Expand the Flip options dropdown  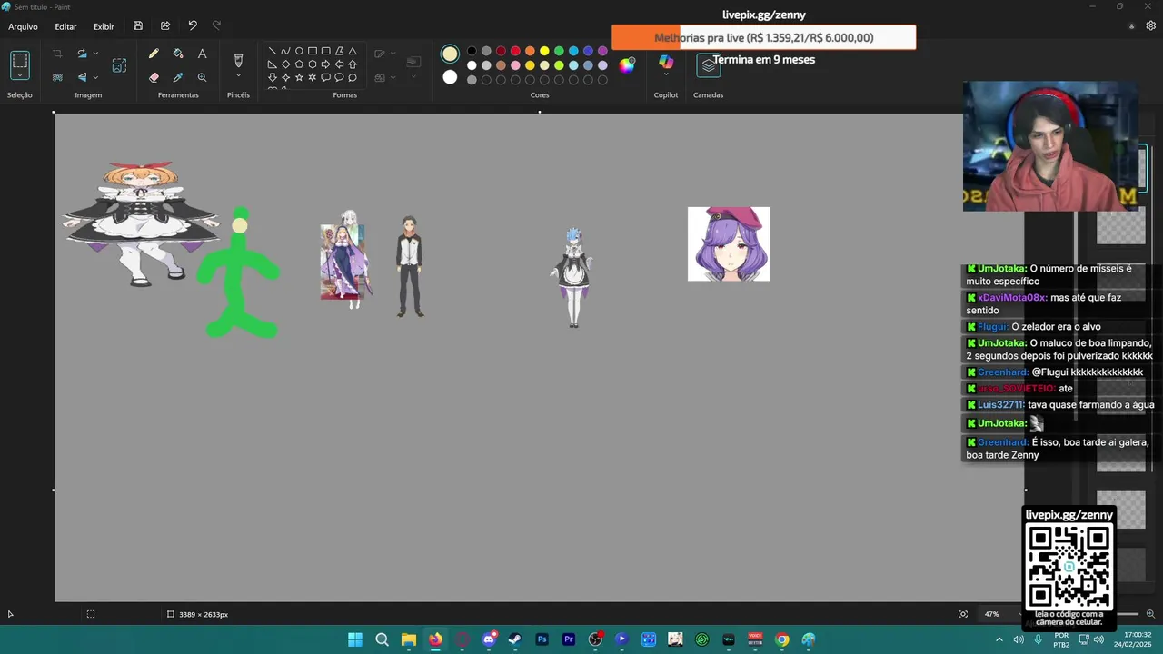(x=95, y=77)
